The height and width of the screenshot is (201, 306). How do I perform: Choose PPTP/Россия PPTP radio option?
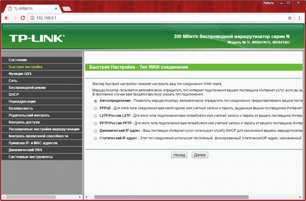[95, 123]
